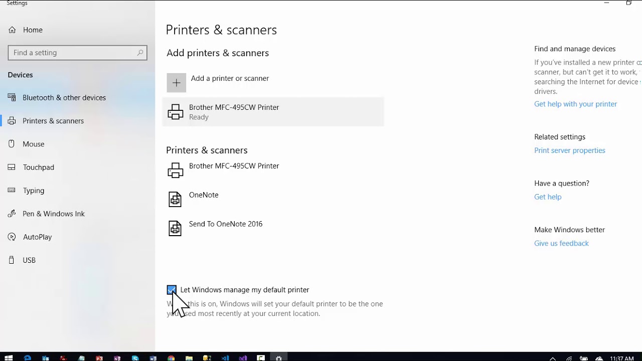Click the Find a setting search box

[77, 53]
